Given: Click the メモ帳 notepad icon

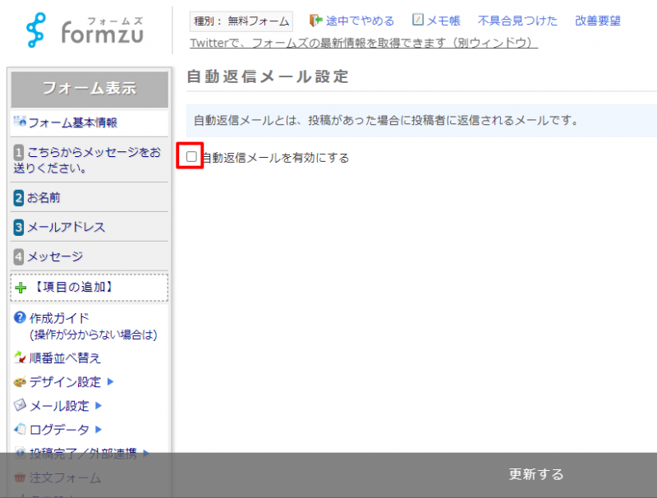Looking at the screenshot, I should (x=418, y=21).
